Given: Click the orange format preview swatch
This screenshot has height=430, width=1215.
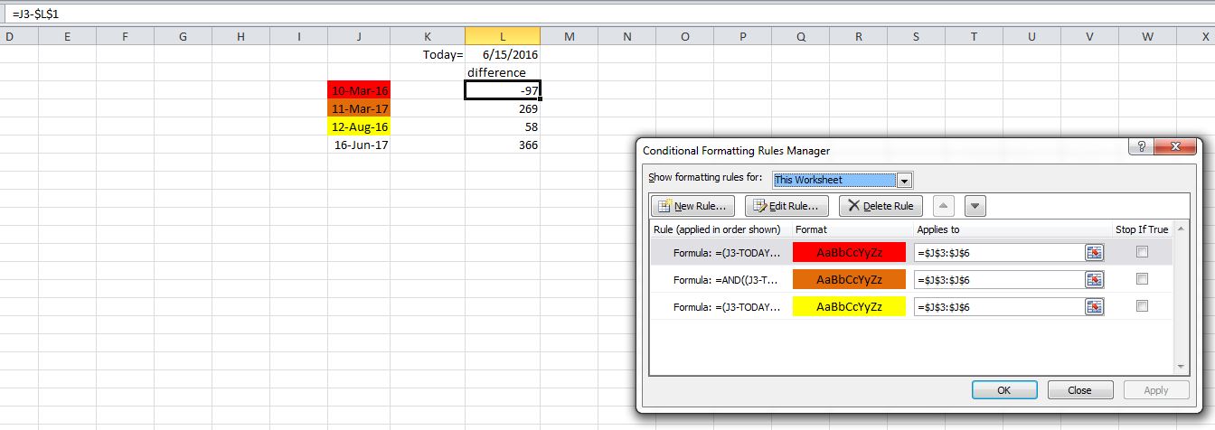Looking at the screenshot, I should click(849, 280).
